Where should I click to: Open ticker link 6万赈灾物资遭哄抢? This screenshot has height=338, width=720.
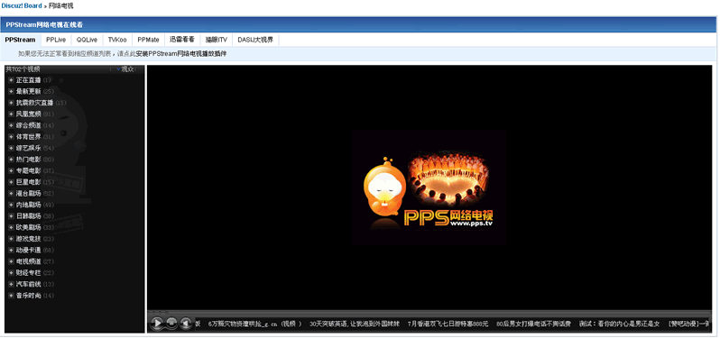[254, 324]
